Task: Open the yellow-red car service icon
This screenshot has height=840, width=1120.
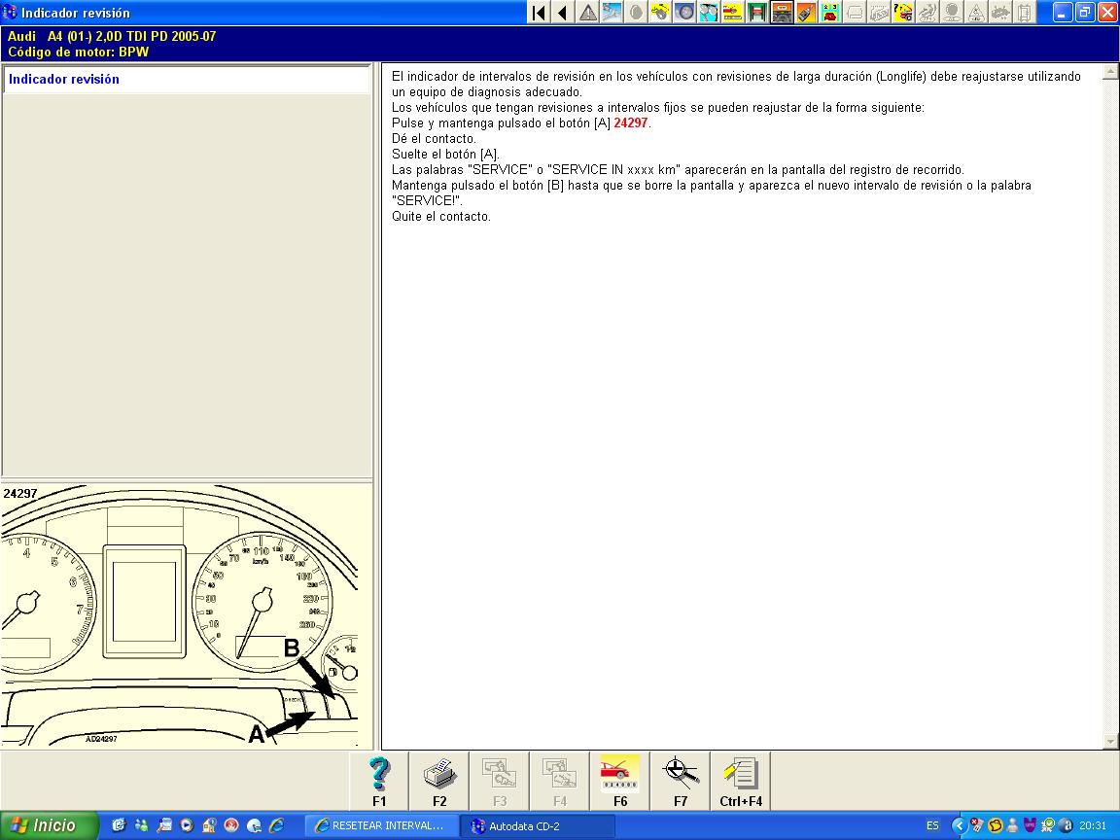Action: tap(734, 12)
